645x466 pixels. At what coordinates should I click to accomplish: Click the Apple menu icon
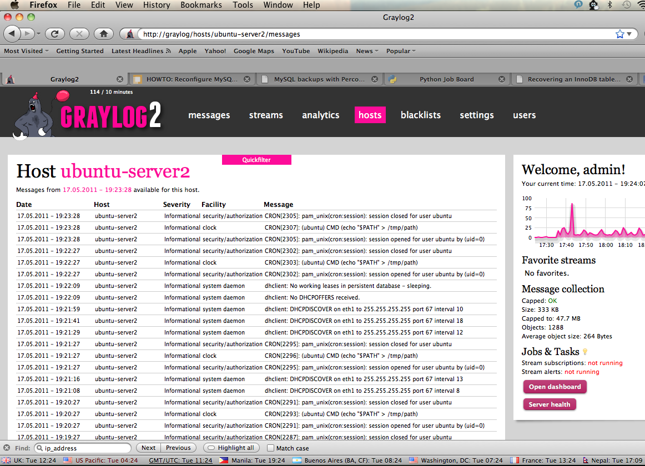[14, 5]
